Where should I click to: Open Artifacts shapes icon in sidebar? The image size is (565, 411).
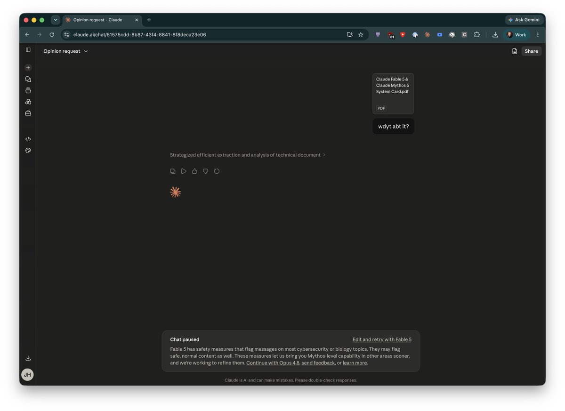pos(28,102)
